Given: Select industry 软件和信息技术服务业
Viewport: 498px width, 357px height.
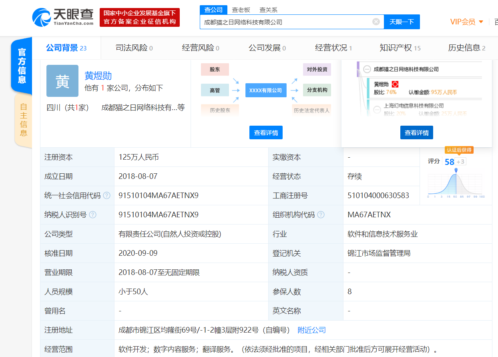Looking at the screenshot, I should pos(383,234).
